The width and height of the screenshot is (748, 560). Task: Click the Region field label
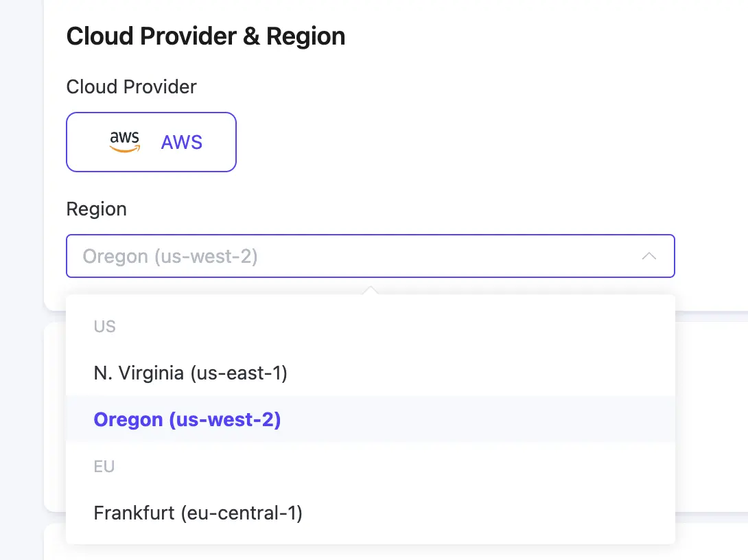(96, 209)
